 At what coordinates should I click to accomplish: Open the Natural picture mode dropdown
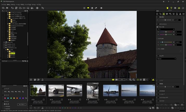(166, 59)
